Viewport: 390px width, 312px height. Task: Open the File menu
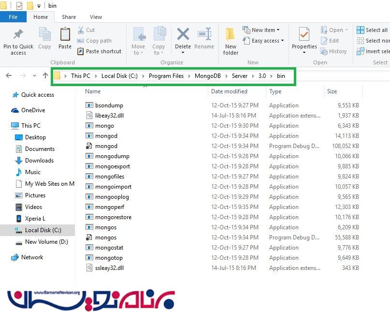[13, 17]
